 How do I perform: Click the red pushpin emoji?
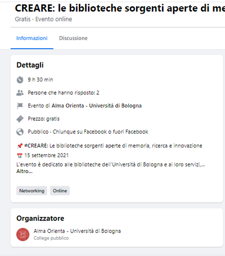[20, 146]
